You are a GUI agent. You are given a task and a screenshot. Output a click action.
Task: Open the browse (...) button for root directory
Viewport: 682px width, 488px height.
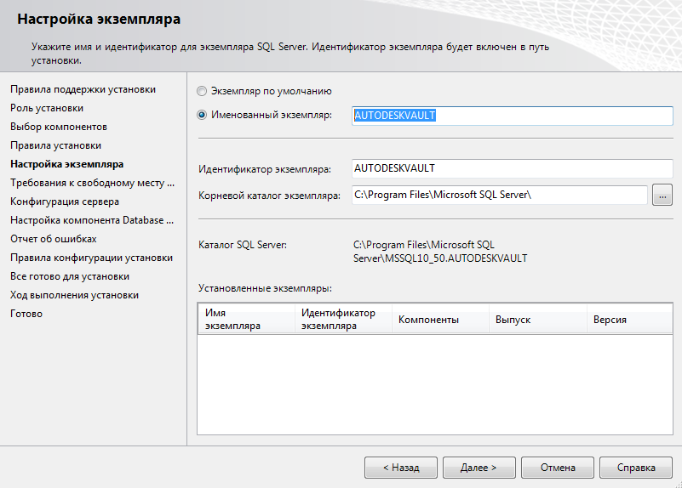tap(662, 196)
